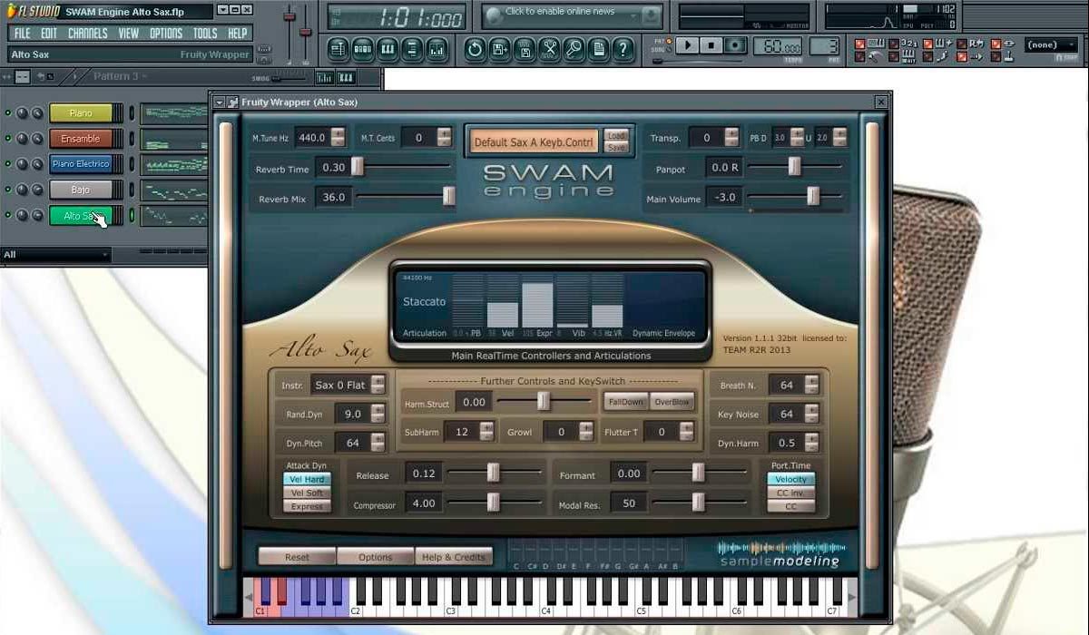
Task: Select Velocity for Port.Time
Action: 790,479
